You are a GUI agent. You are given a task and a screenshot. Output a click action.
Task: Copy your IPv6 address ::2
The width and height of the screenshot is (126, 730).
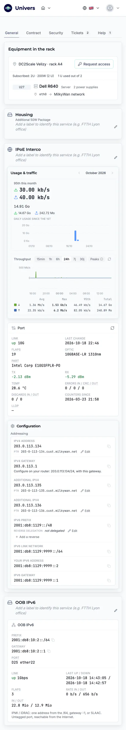pyautogui.click(x=109, y=566)
